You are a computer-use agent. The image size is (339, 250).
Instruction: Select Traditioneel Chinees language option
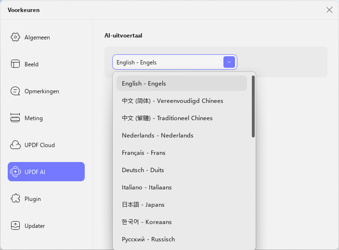[182, 118]
